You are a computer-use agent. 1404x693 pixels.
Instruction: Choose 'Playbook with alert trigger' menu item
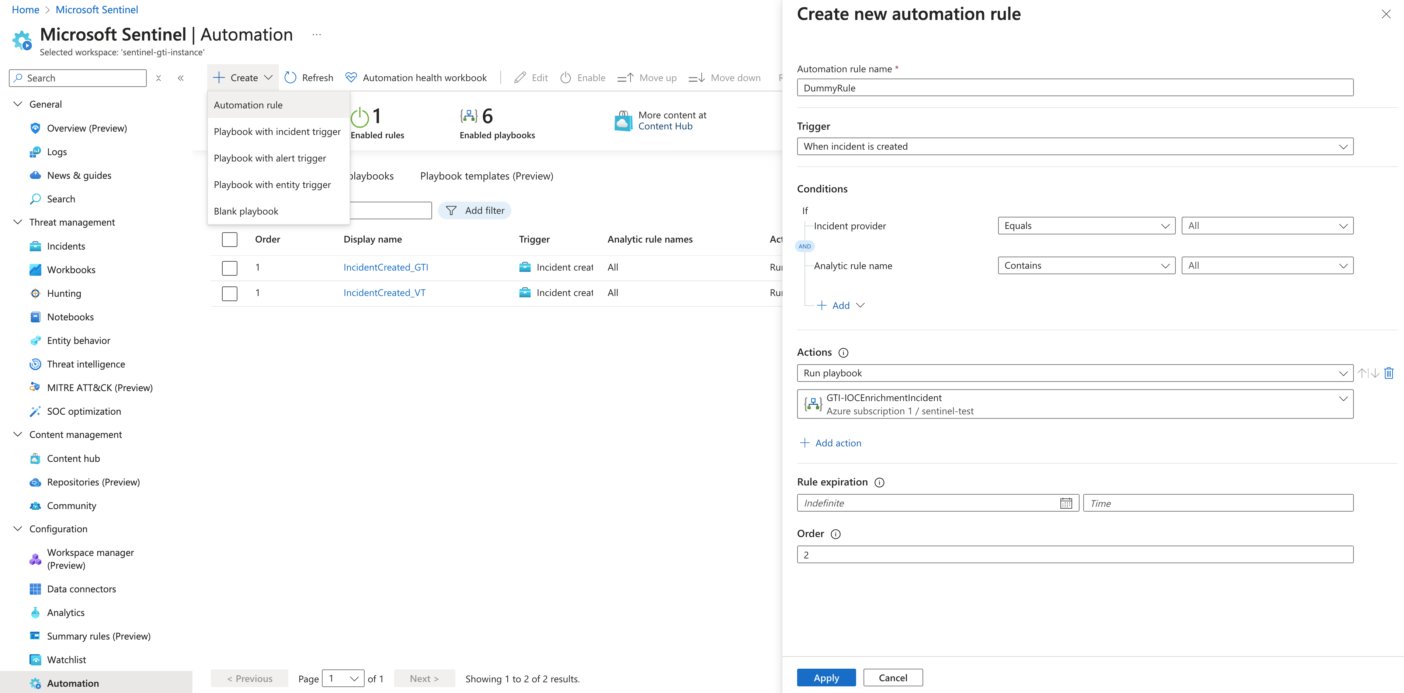278,158
